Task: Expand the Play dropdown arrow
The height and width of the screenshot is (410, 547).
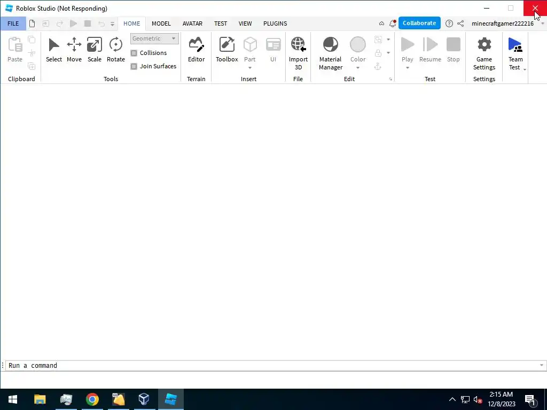Action: (407, 68)
